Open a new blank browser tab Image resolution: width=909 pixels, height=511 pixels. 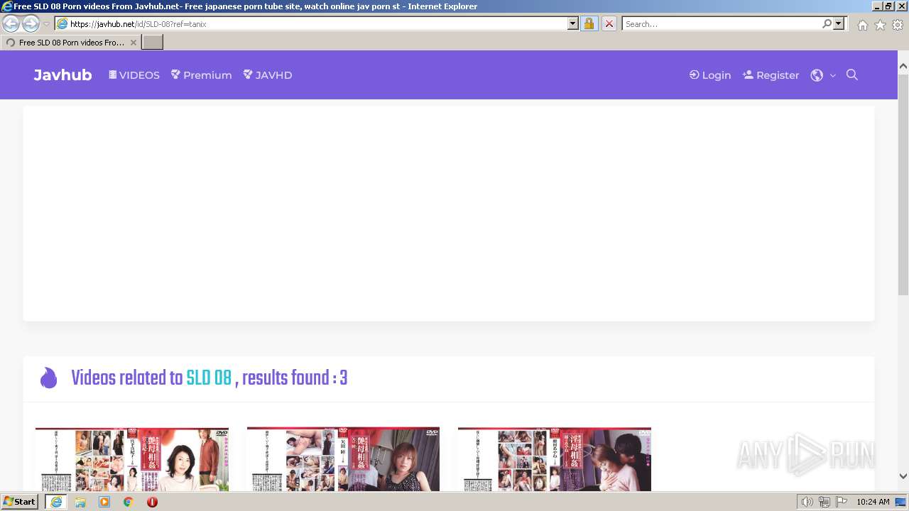coord(153,43)
